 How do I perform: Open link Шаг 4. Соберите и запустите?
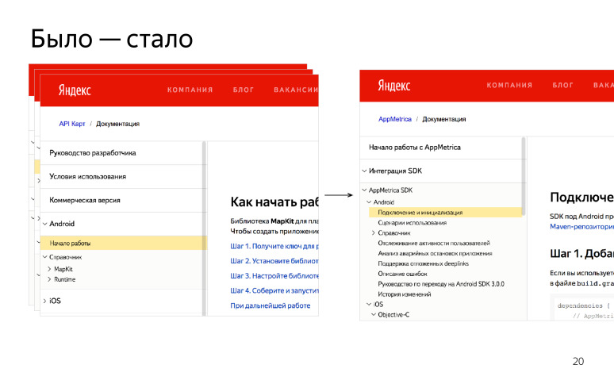tap(274, 291)
